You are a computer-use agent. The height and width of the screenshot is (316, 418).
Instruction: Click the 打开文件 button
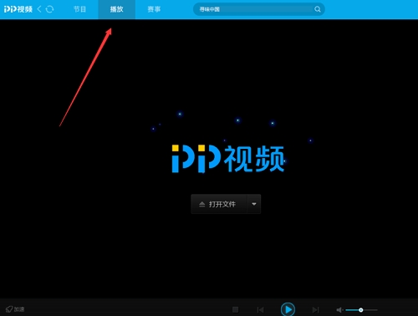point(219,204)
